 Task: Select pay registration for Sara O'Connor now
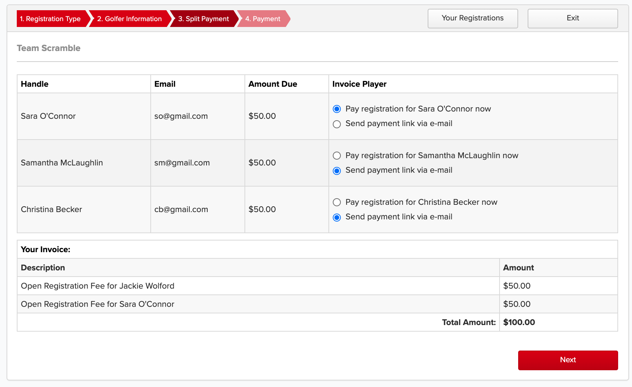tap(337, 109)
